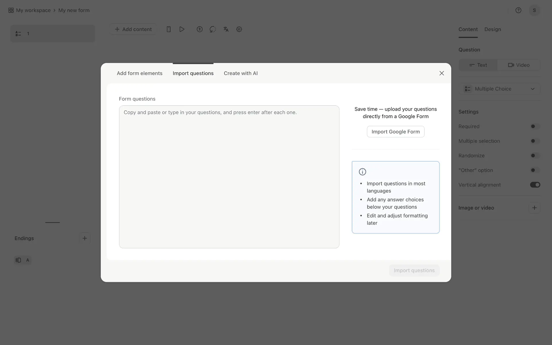Image resolution: width=552 pixels, height=345 pixels.
Task: Switch to Create with AI tab
Action: point(241,73)
